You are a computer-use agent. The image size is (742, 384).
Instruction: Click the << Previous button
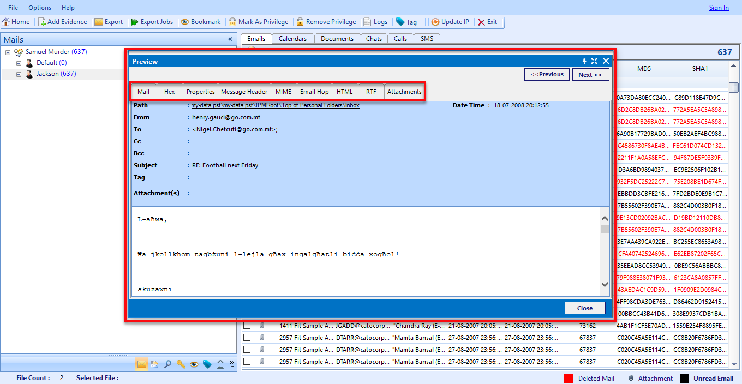click(x=547, y=74)
